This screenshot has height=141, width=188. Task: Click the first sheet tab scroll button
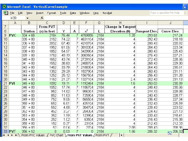(x=4, y=135)
